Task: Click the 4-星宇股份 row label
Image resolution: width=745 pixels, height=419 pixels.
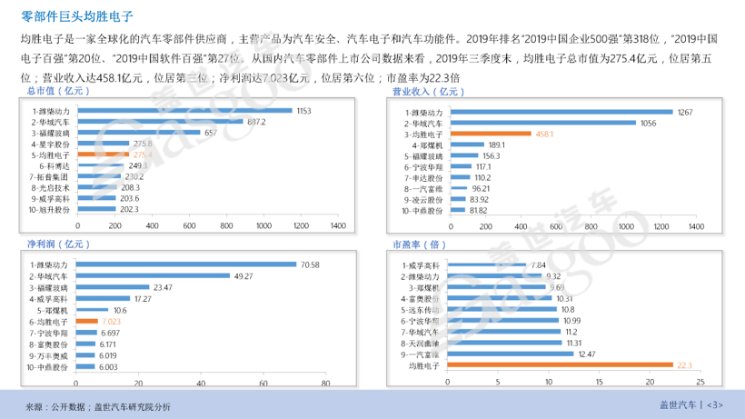Action: (x=50, y=145)
